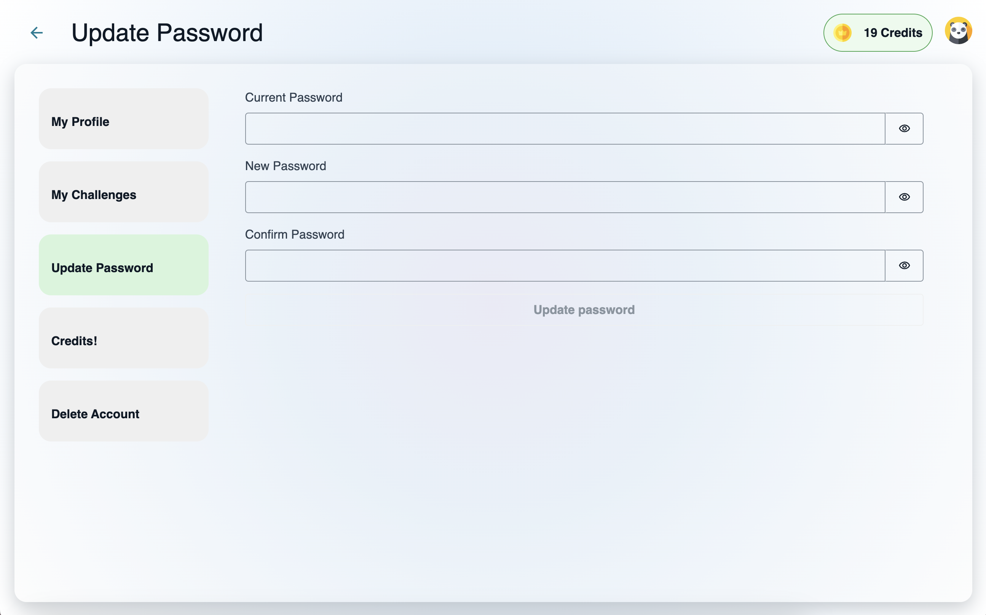Click into the New Password field
Image resolution: width=986 pixels, height=615 pixels.
565,197
